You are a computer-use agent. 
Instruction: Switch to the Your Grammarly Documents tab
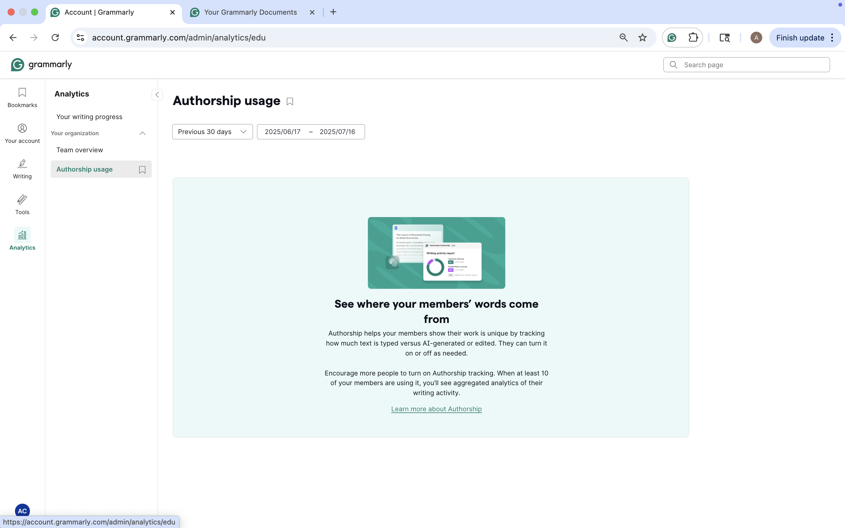(x=250, y=12)
